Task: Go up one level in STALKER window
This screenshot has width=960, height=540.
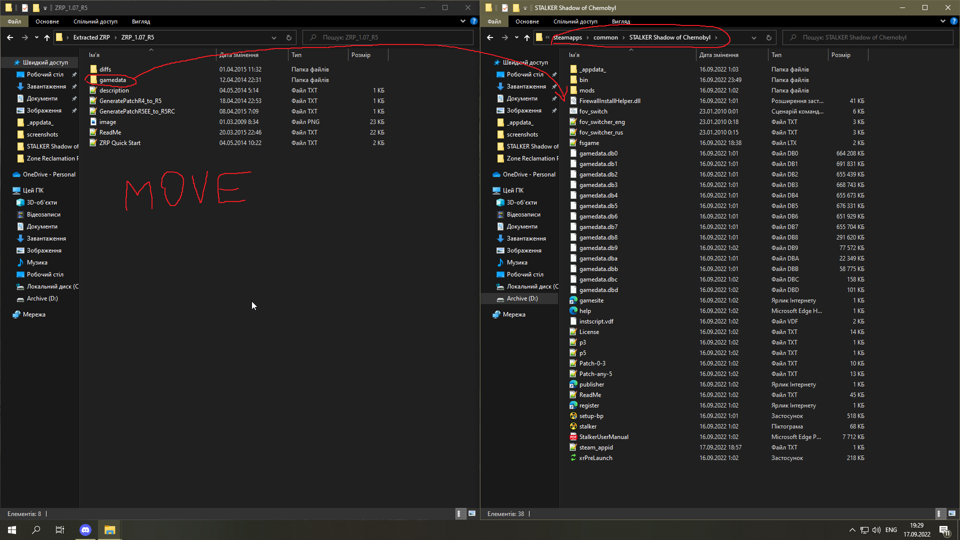Action: coord(527,37)
